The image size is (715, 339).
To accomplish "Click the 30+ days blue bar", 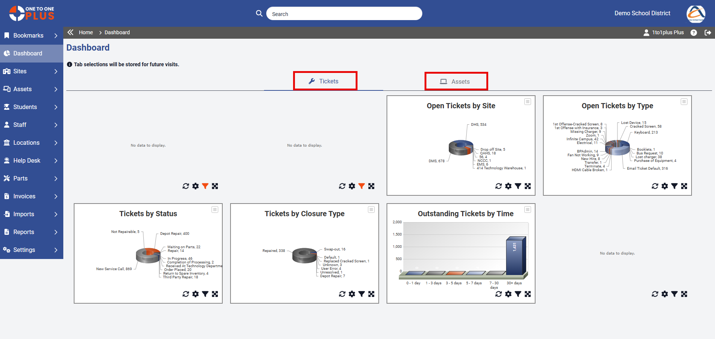I will (516, 256).
